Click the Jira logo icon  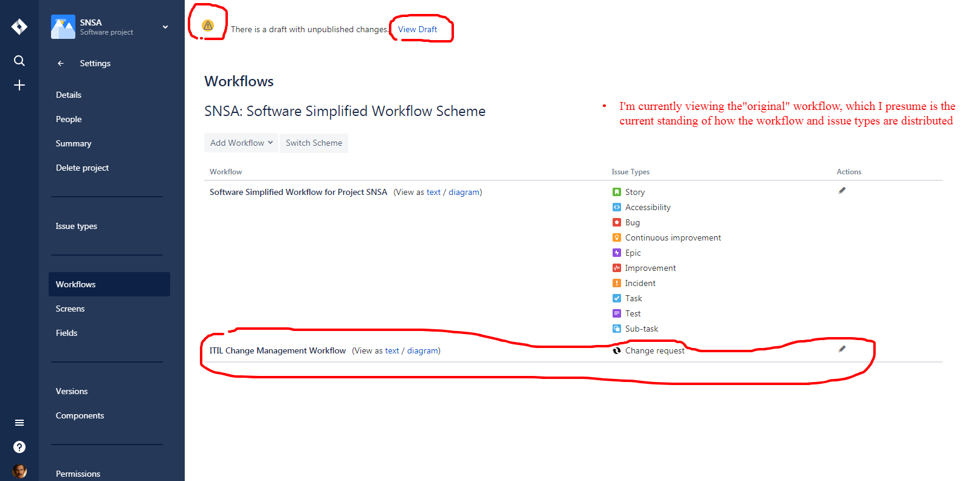(19, 27)
